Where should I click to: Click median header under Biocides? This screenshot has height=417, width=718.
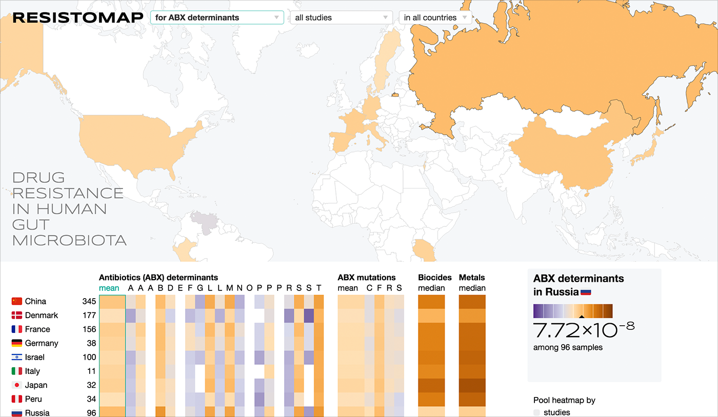coord(431,288)
